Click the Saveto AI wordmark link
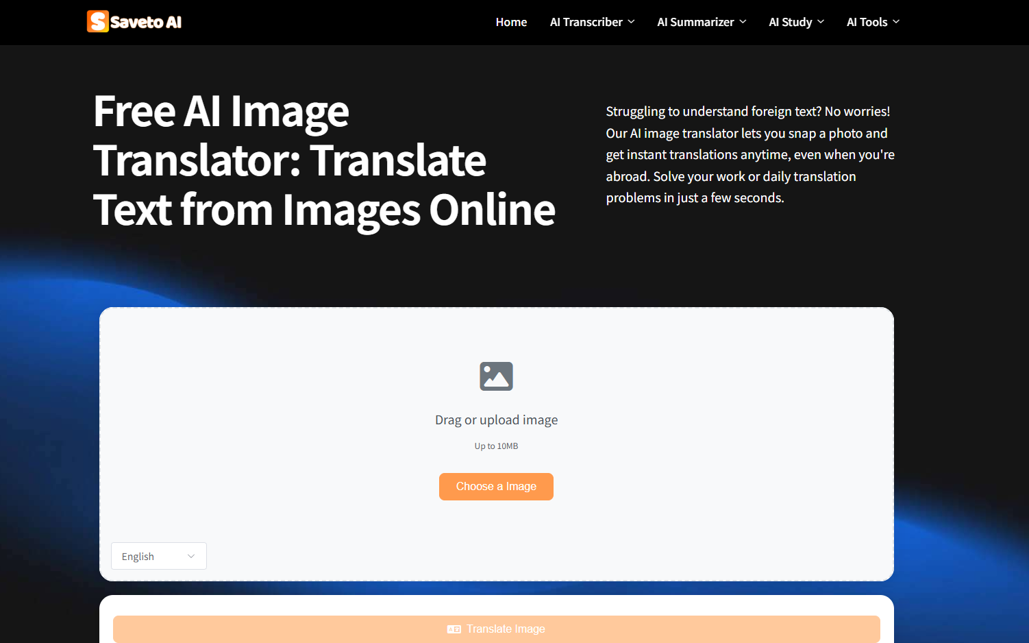This screenshot has width=1029, height=643. 147,21
